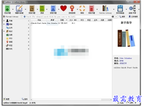This screenshot has width=144, height=107.
Task: Open Edit metadata dropdown arrow
Action: coord(26,9)
